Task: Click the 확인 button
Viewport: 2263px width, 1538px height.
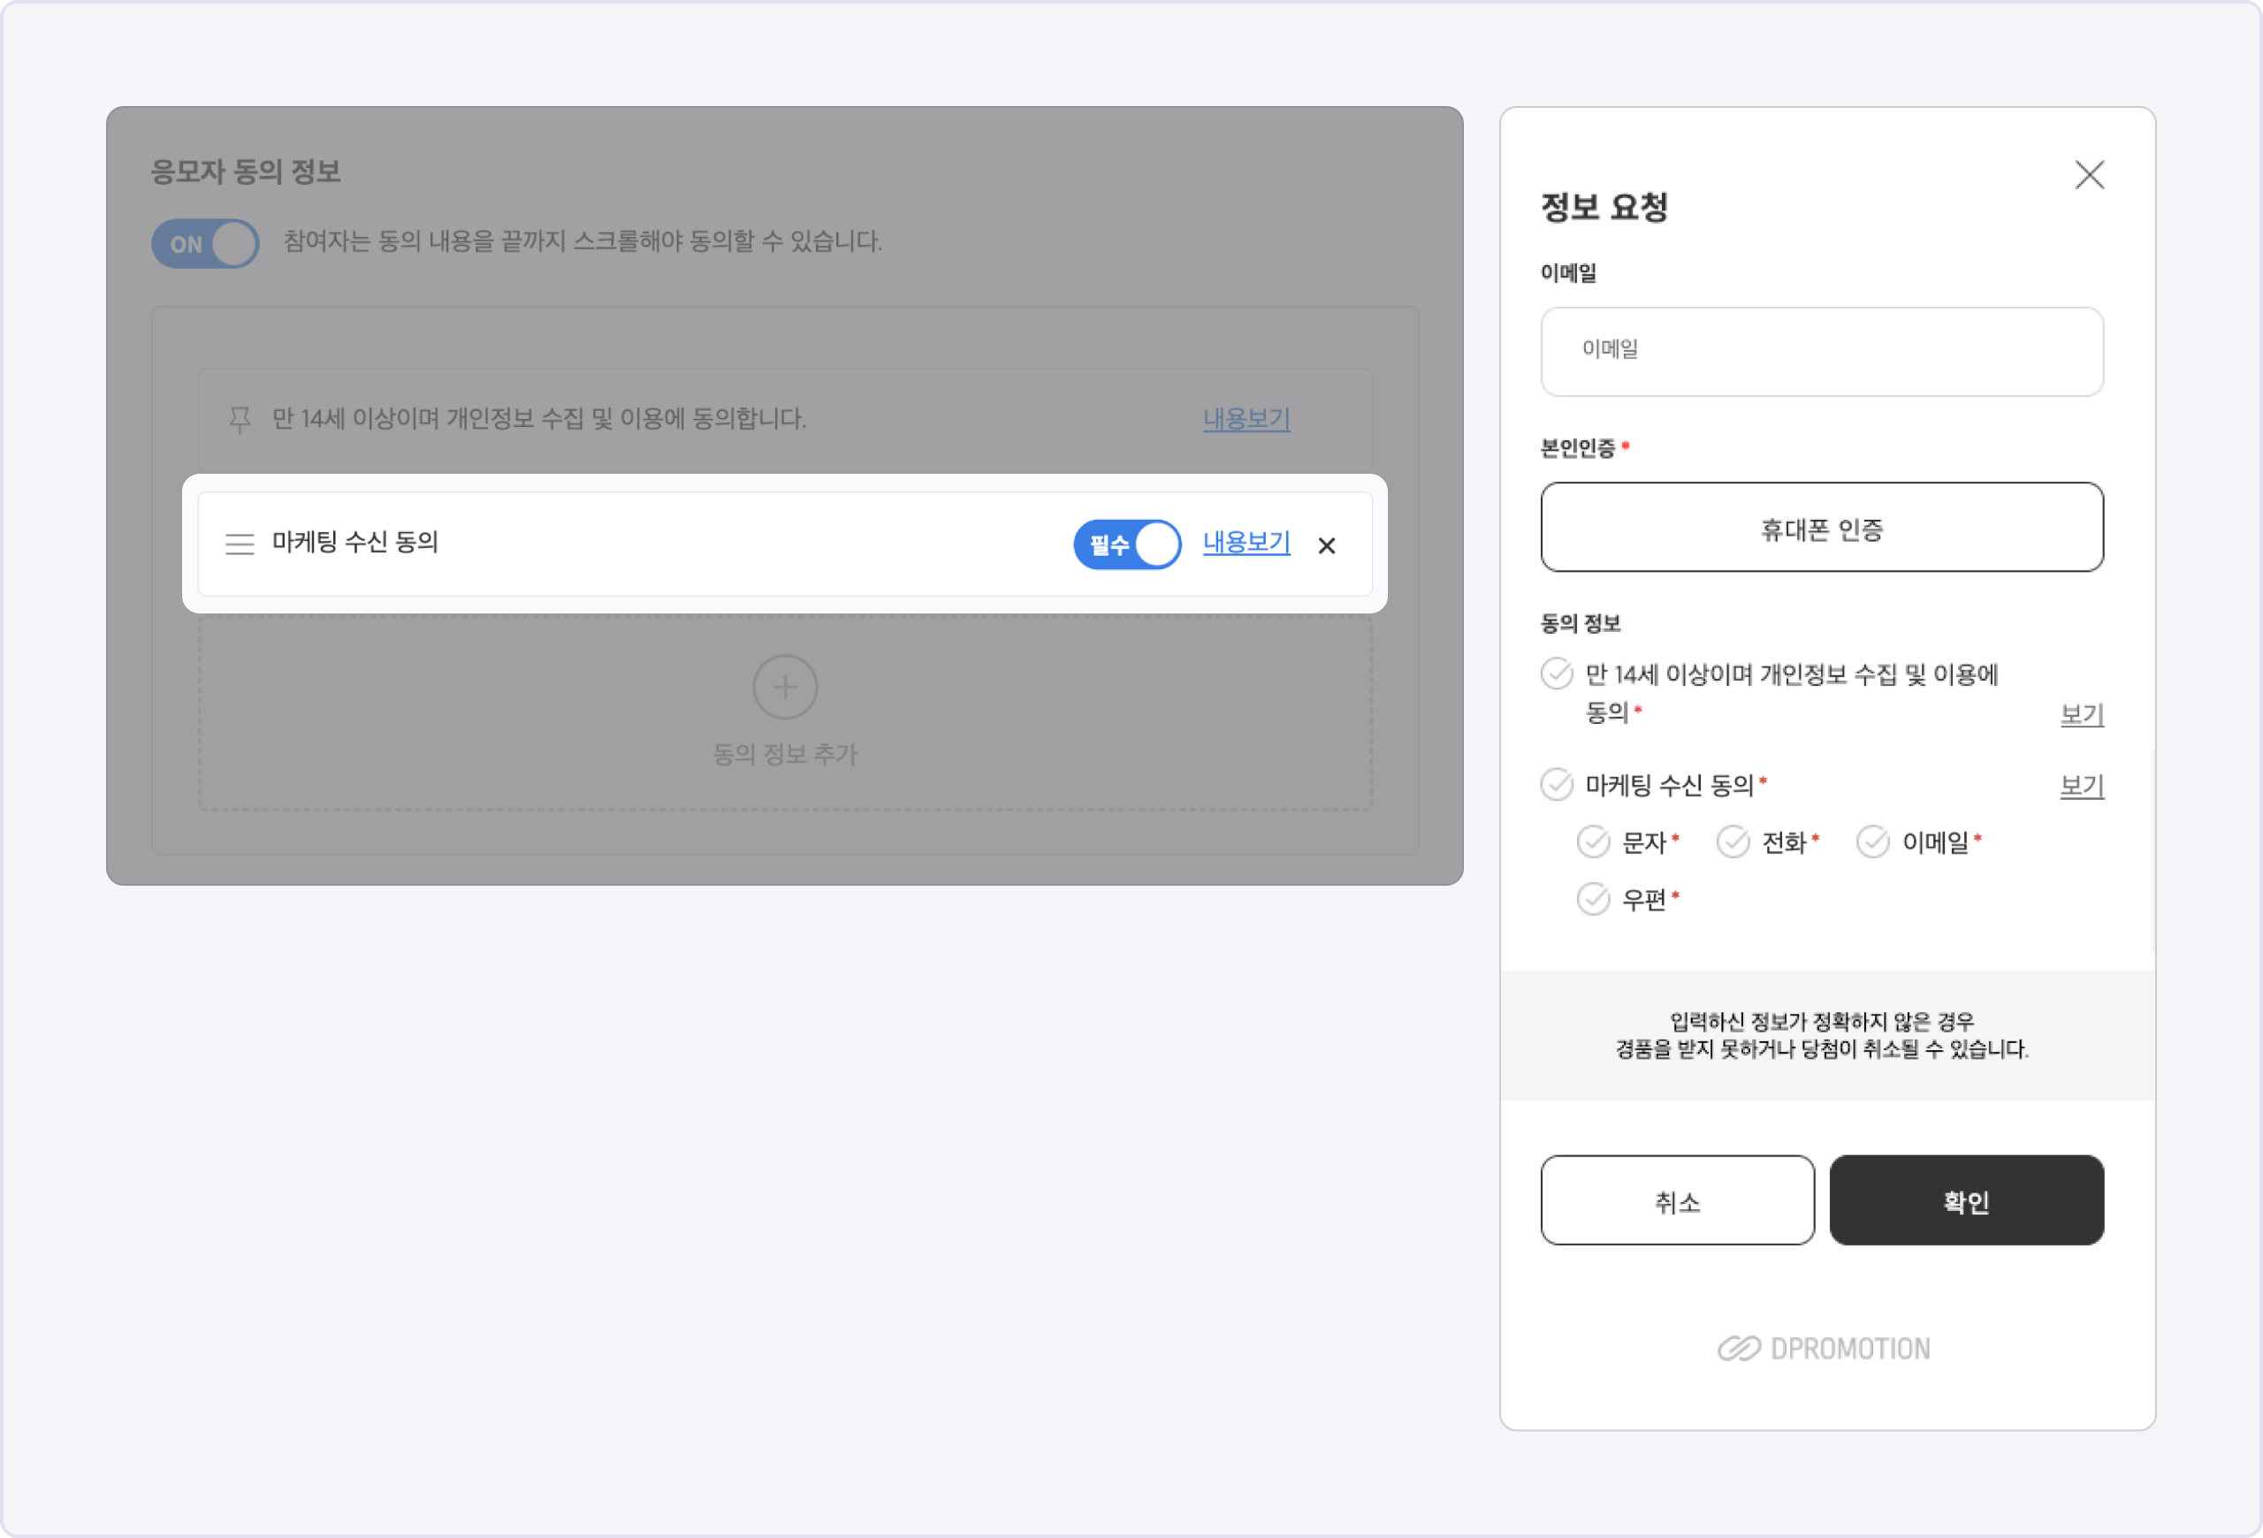Action: (x=1966, y=1200)
